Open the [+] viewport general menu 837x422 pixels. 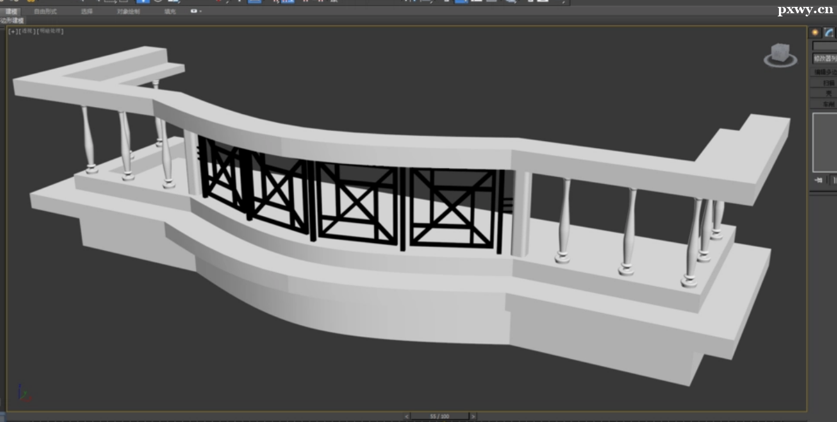point(12,31)
